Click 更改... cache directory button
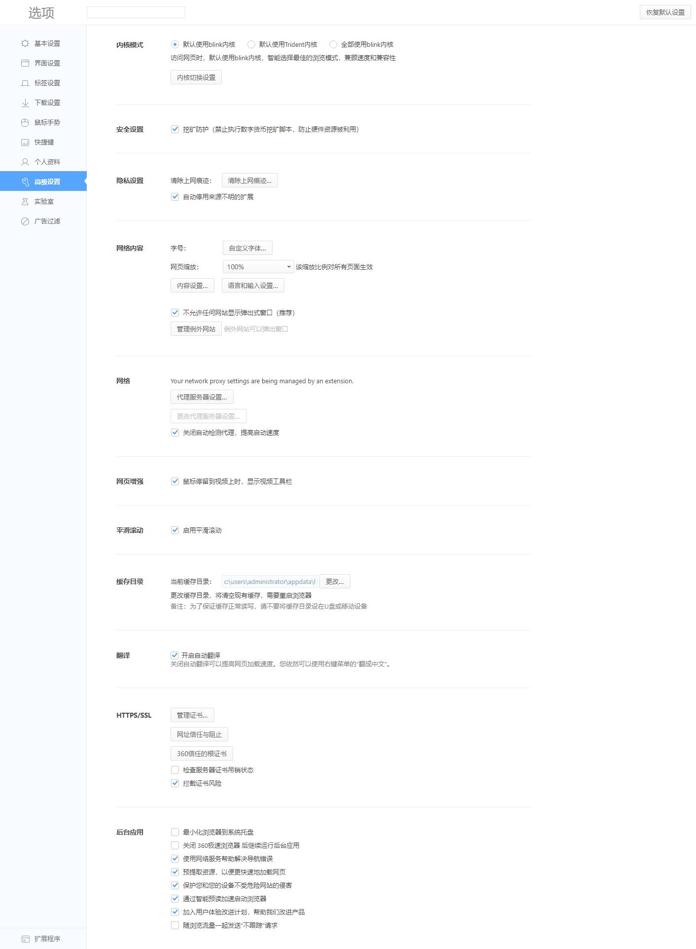 coord(335,582)
